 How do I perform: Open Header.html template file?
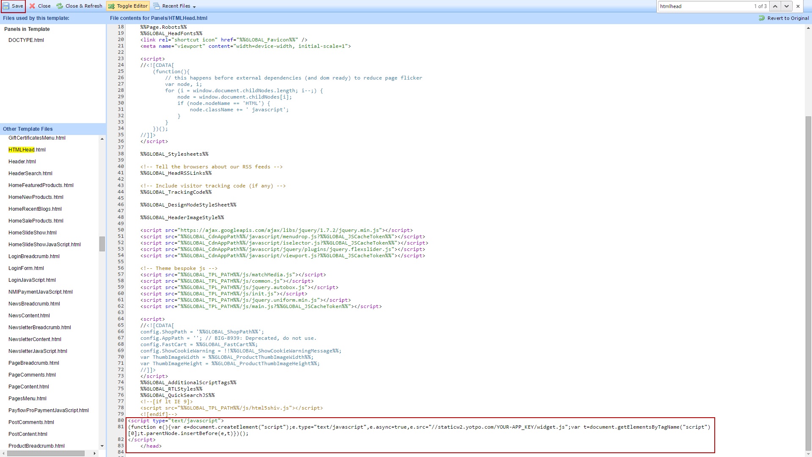22,162
